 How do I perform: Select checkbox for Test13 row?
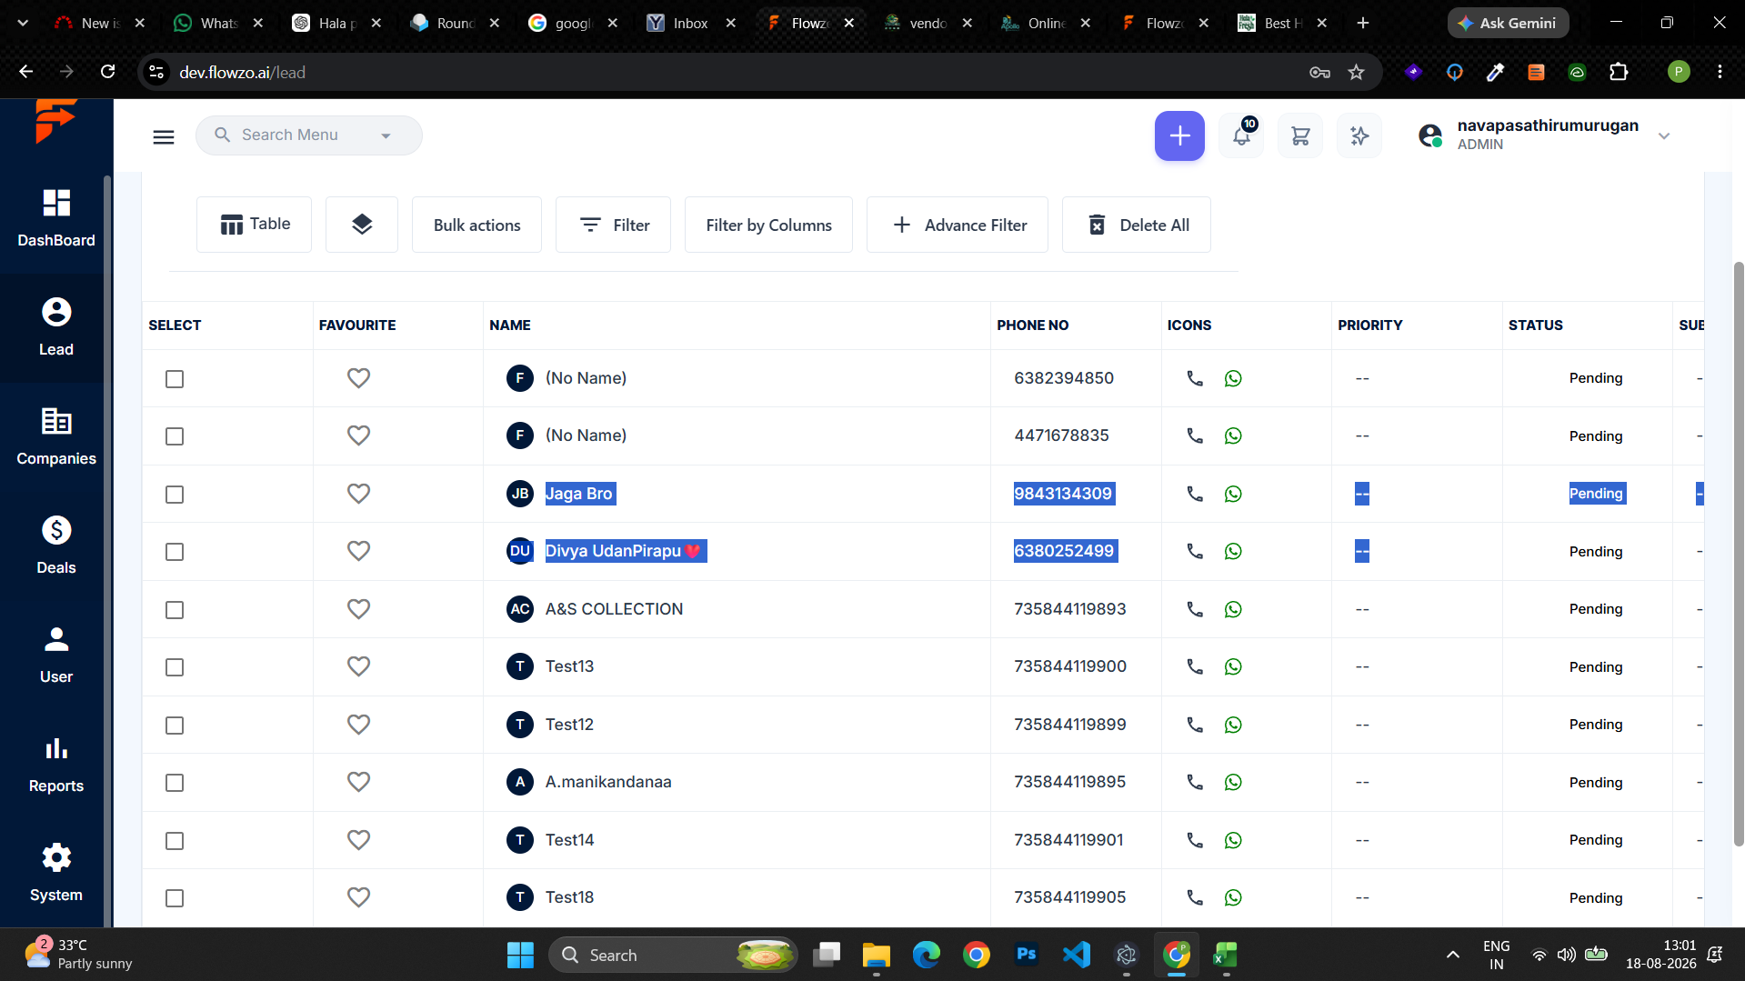coord(175,667)
